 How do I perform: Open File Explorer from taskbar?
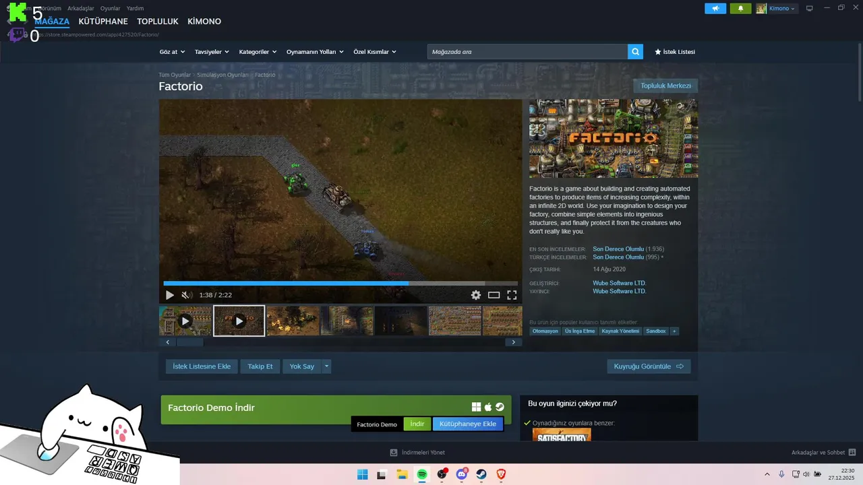click(402, 474)
